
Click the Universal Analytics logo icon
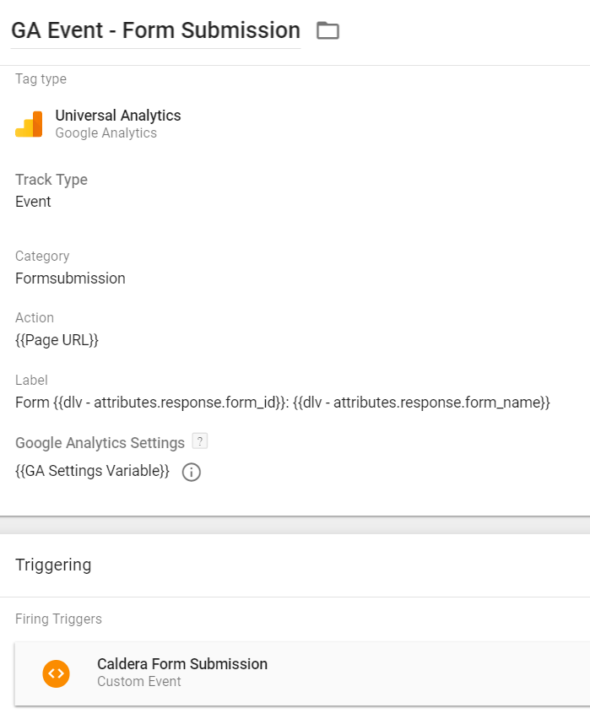[29, 124]
